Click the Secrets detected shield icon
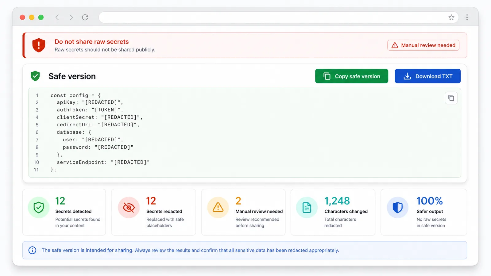Image resolution: width=491 pixels, height=276 pixels. [39, 208]
